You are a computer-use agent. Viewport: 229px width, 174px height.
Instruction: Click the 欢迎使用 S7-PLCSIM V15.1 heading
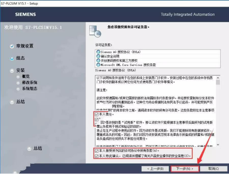point(33,27)
